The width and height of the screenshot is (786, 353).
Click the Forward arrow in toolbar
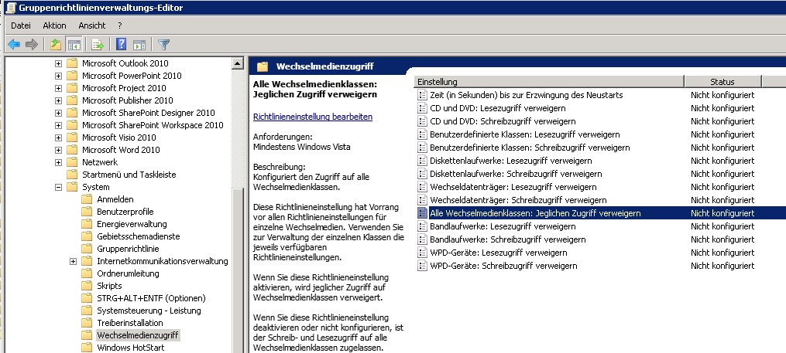click(x=32, y=44)
